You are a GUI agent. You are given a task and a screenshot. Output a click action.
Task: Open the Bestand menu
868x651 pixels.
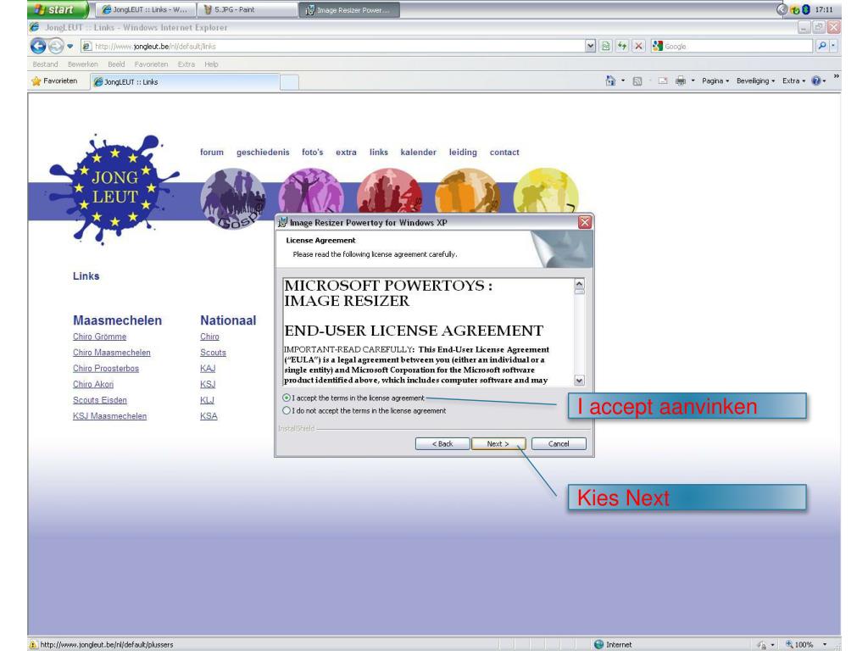click(x=45, y=64)
